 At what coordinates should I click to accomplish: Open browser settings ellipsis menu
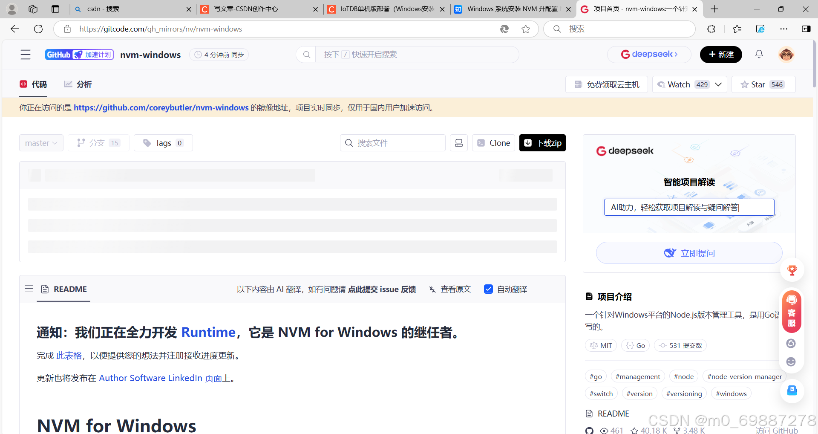[x=783, y=29]
